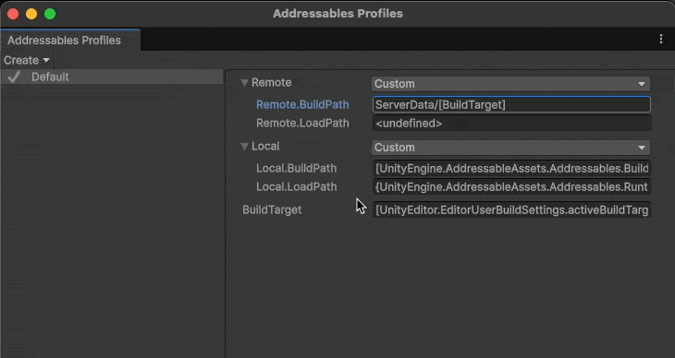Open the Remote Custom dropdown
Image resolution: width=675 pixels, height=358 pixels.
(511, 84)
